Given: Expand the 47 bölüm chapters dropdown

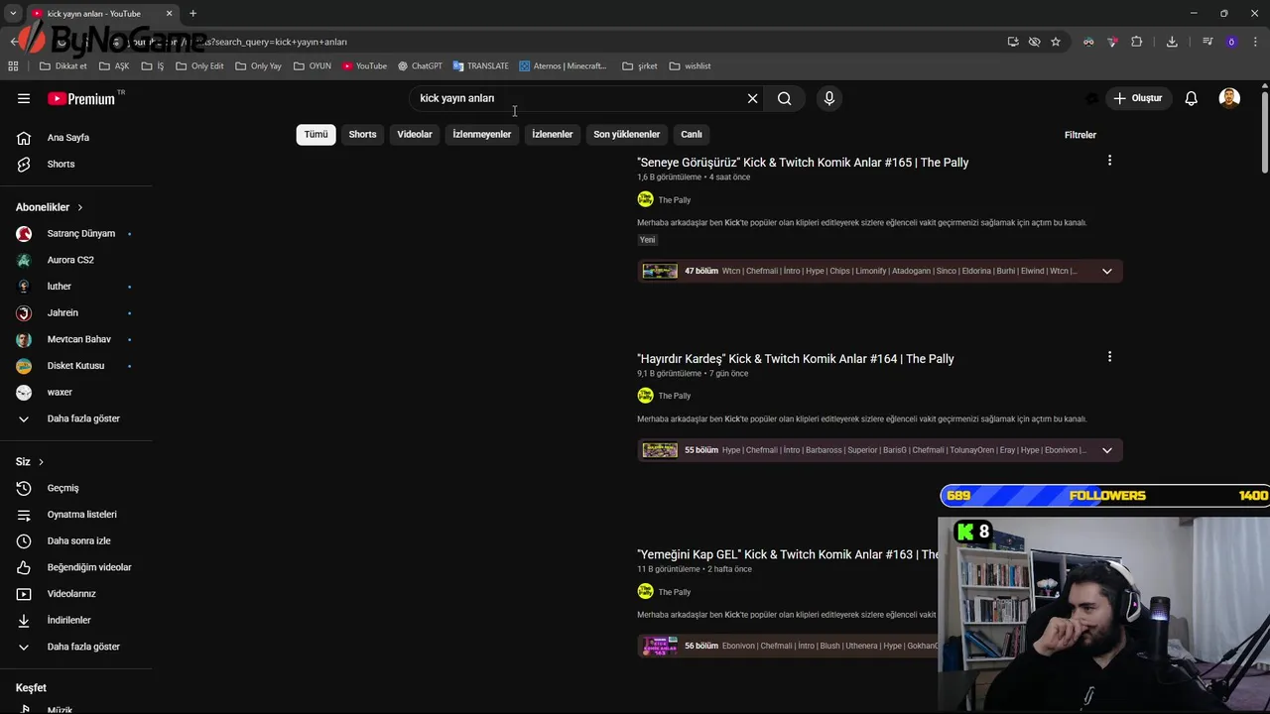Looking at the screenshot, I should (1107, 271).
